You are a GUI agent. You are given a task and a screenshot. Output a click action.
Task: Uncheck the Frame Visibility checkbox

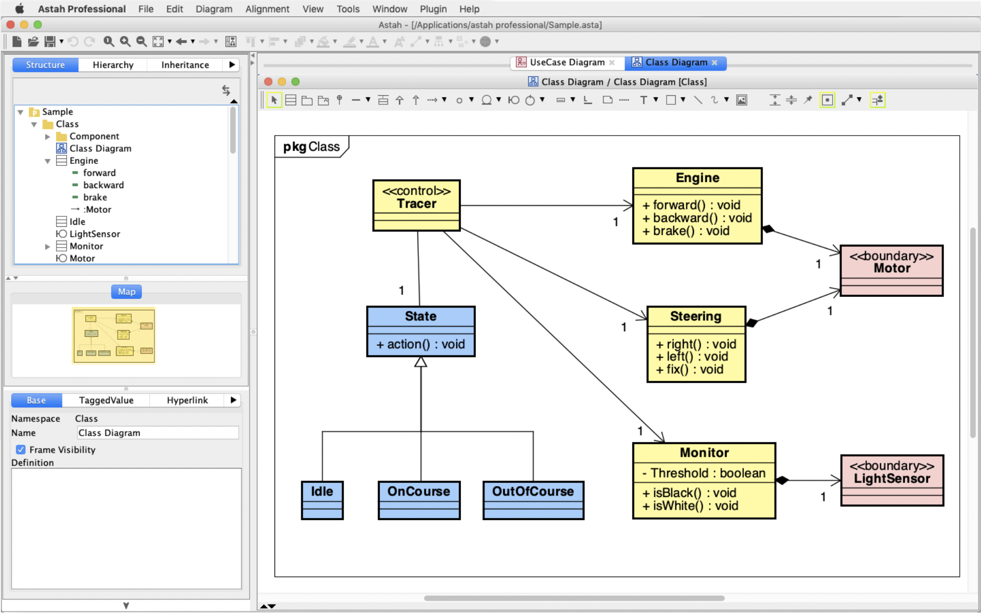pyautogui.click(x=20, y=449)
